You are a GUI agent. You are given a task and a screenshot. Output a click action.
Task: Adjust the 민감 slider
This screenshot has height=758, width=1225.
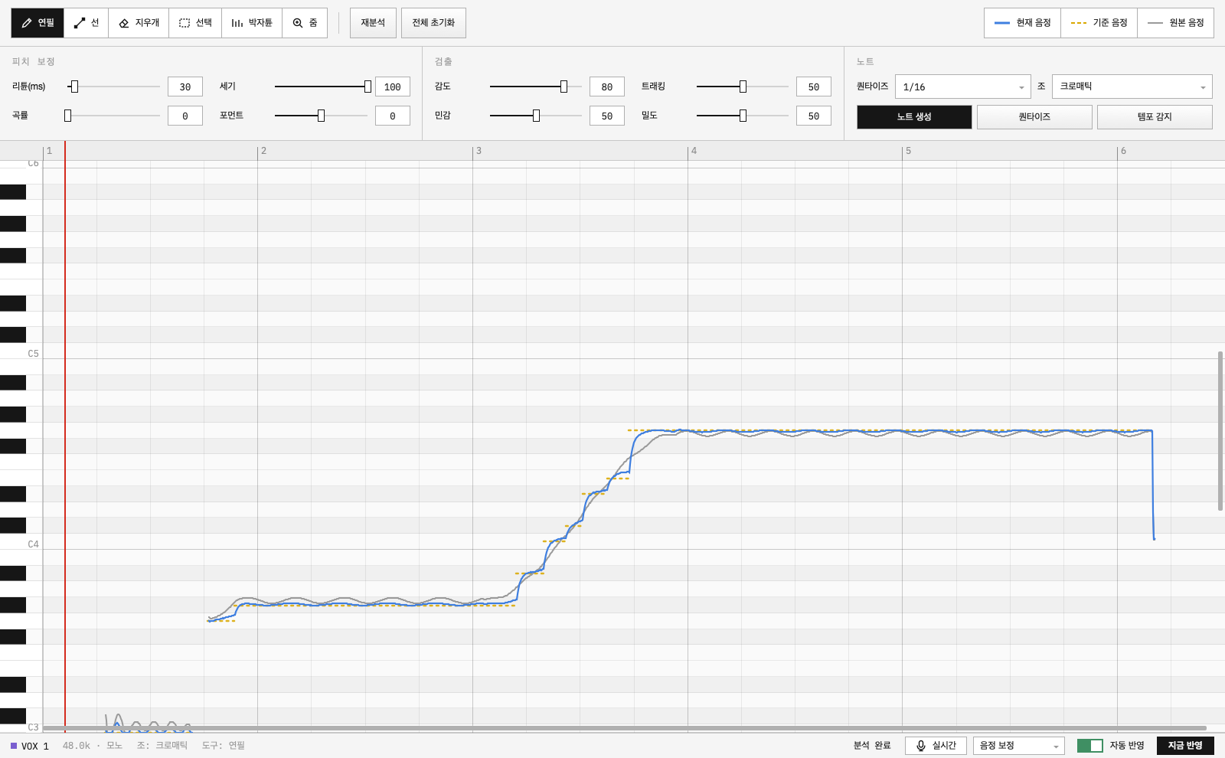(536, 116)
